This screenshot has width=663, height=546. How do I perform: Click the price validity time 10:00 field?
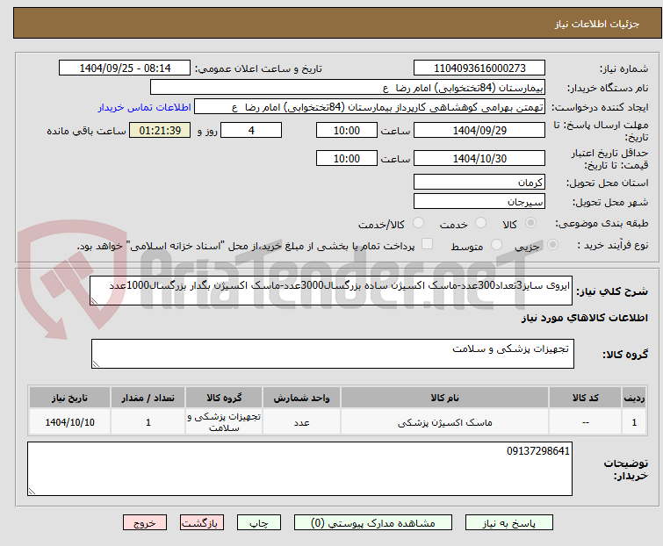pyautogui.click(x=347, y=159)
